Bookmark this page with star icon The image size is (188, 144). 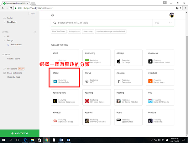(x=180, y=8)
